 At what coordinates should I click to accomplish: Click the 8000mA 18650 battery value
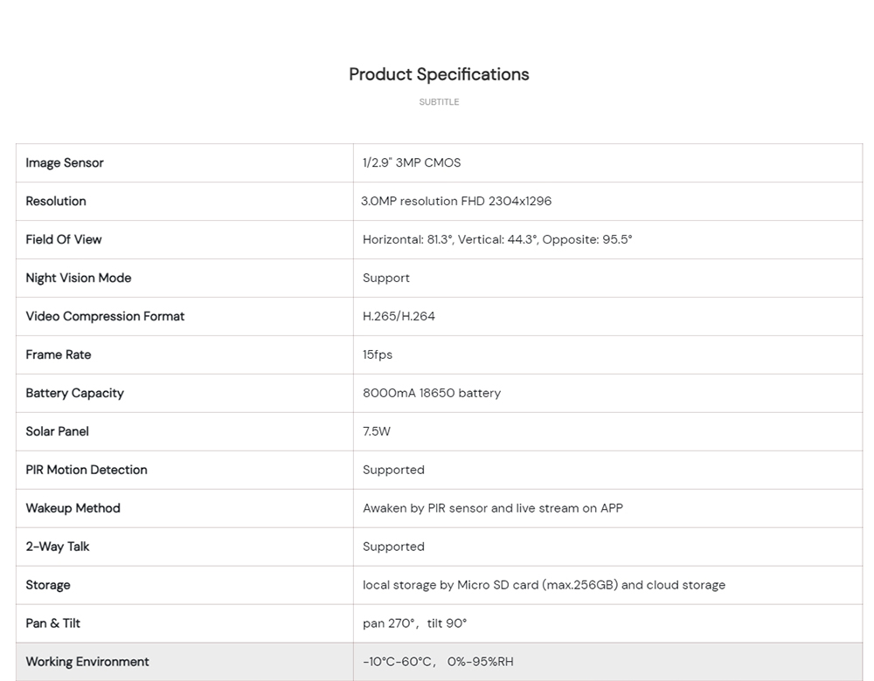pos(432,393)
